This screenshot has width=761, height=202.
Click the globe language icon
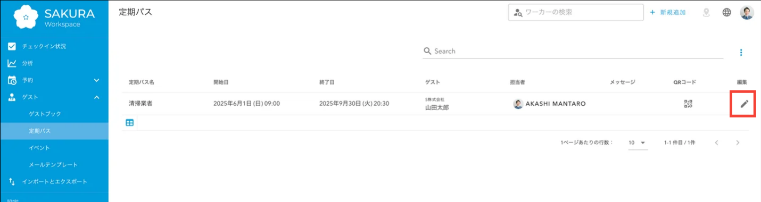tap(726, 12)
